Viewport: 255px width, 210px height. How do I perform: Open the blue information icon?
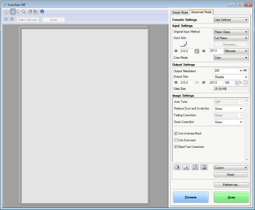coord(42,12)
